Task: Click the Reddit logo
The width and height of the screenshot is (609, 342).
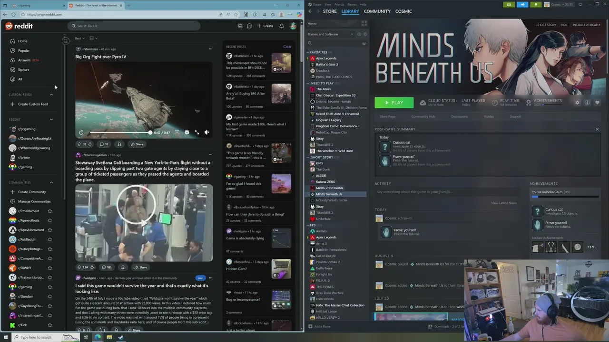Action: 19,26
